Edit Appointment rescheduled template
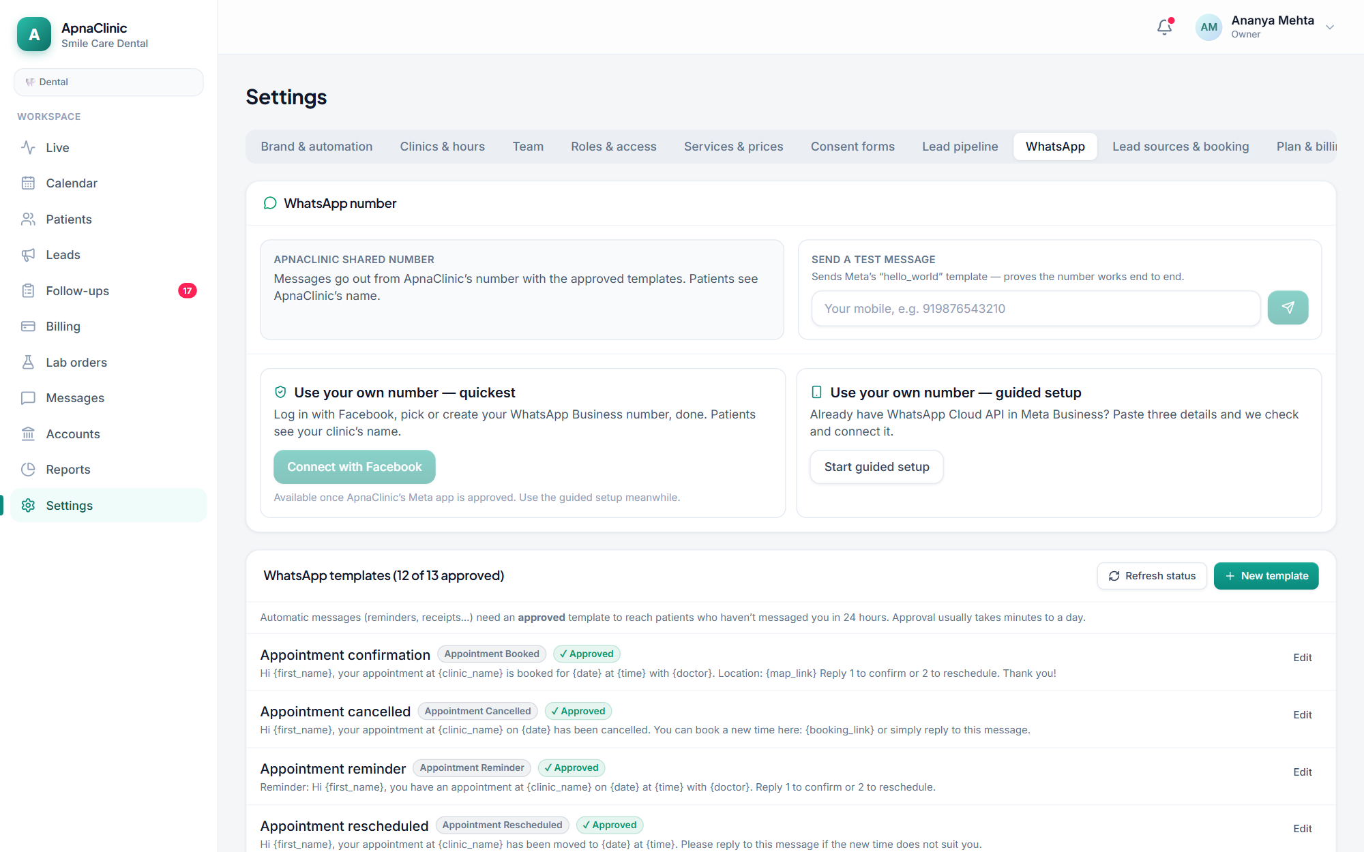This screenshot has width=1364, height=852. pyautogui.click(x=1302, y=829)
